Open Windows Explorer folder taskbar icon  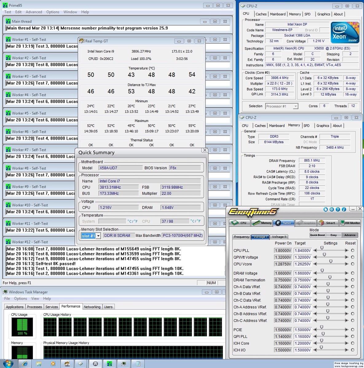click(x=39, y=364)
